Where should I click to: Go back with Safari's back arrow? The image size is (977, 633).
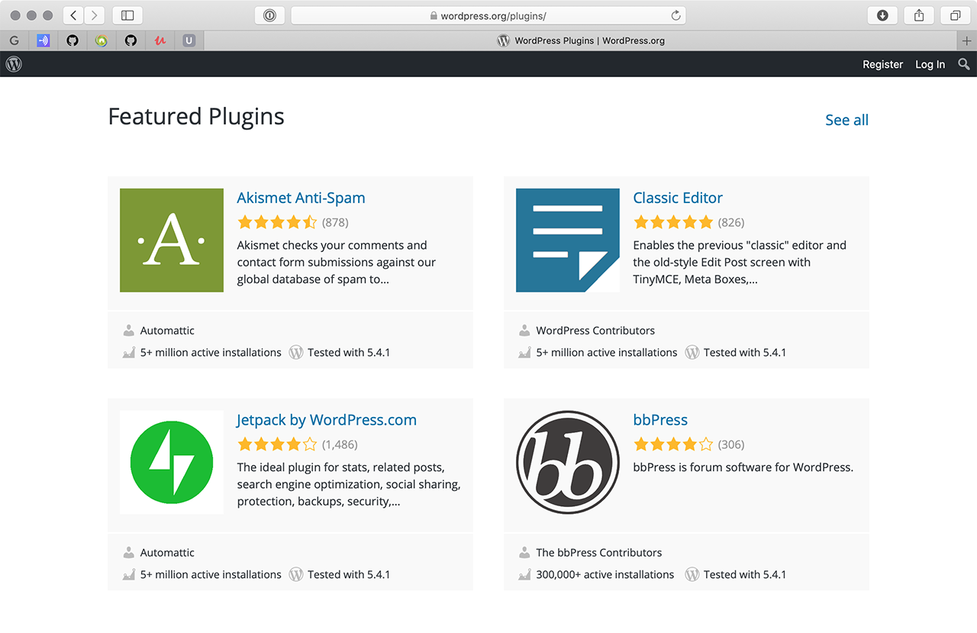[x=73, y=15]
